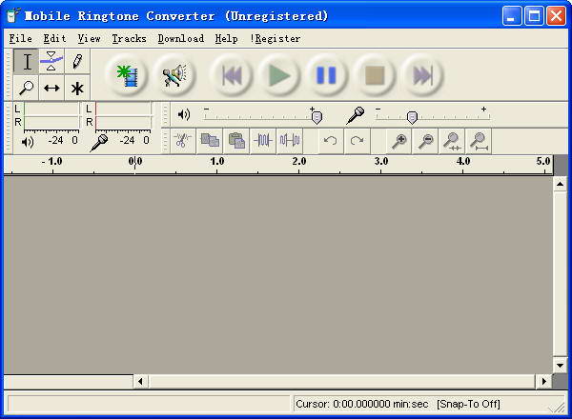Click the mixer input microphone icon

tap(356, 115)
